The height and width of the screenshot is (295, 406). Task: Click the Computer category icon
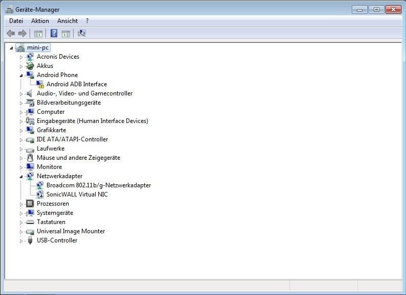(30, 112)
